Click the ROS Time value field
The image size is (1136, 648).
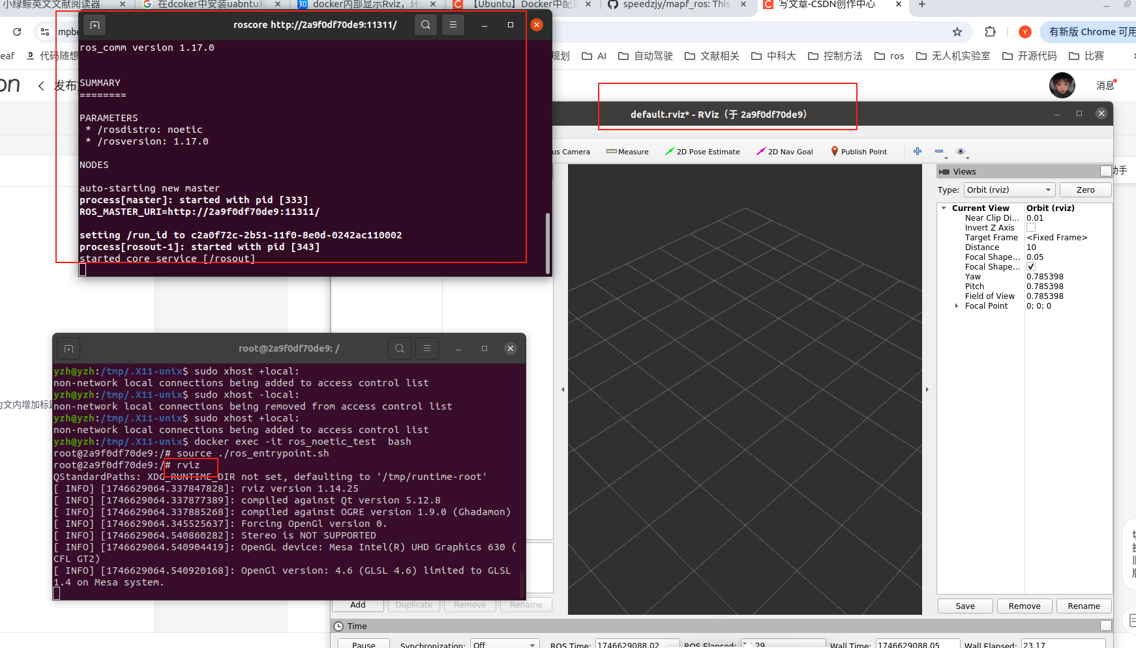637,645
